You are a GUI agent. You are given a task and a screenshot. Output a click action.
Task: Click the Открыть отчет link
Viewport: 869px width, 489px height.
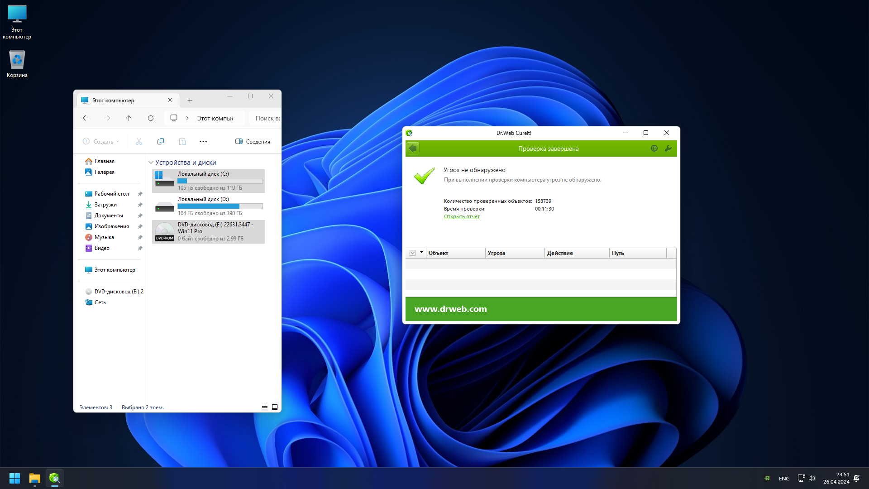tap(462, 217)
